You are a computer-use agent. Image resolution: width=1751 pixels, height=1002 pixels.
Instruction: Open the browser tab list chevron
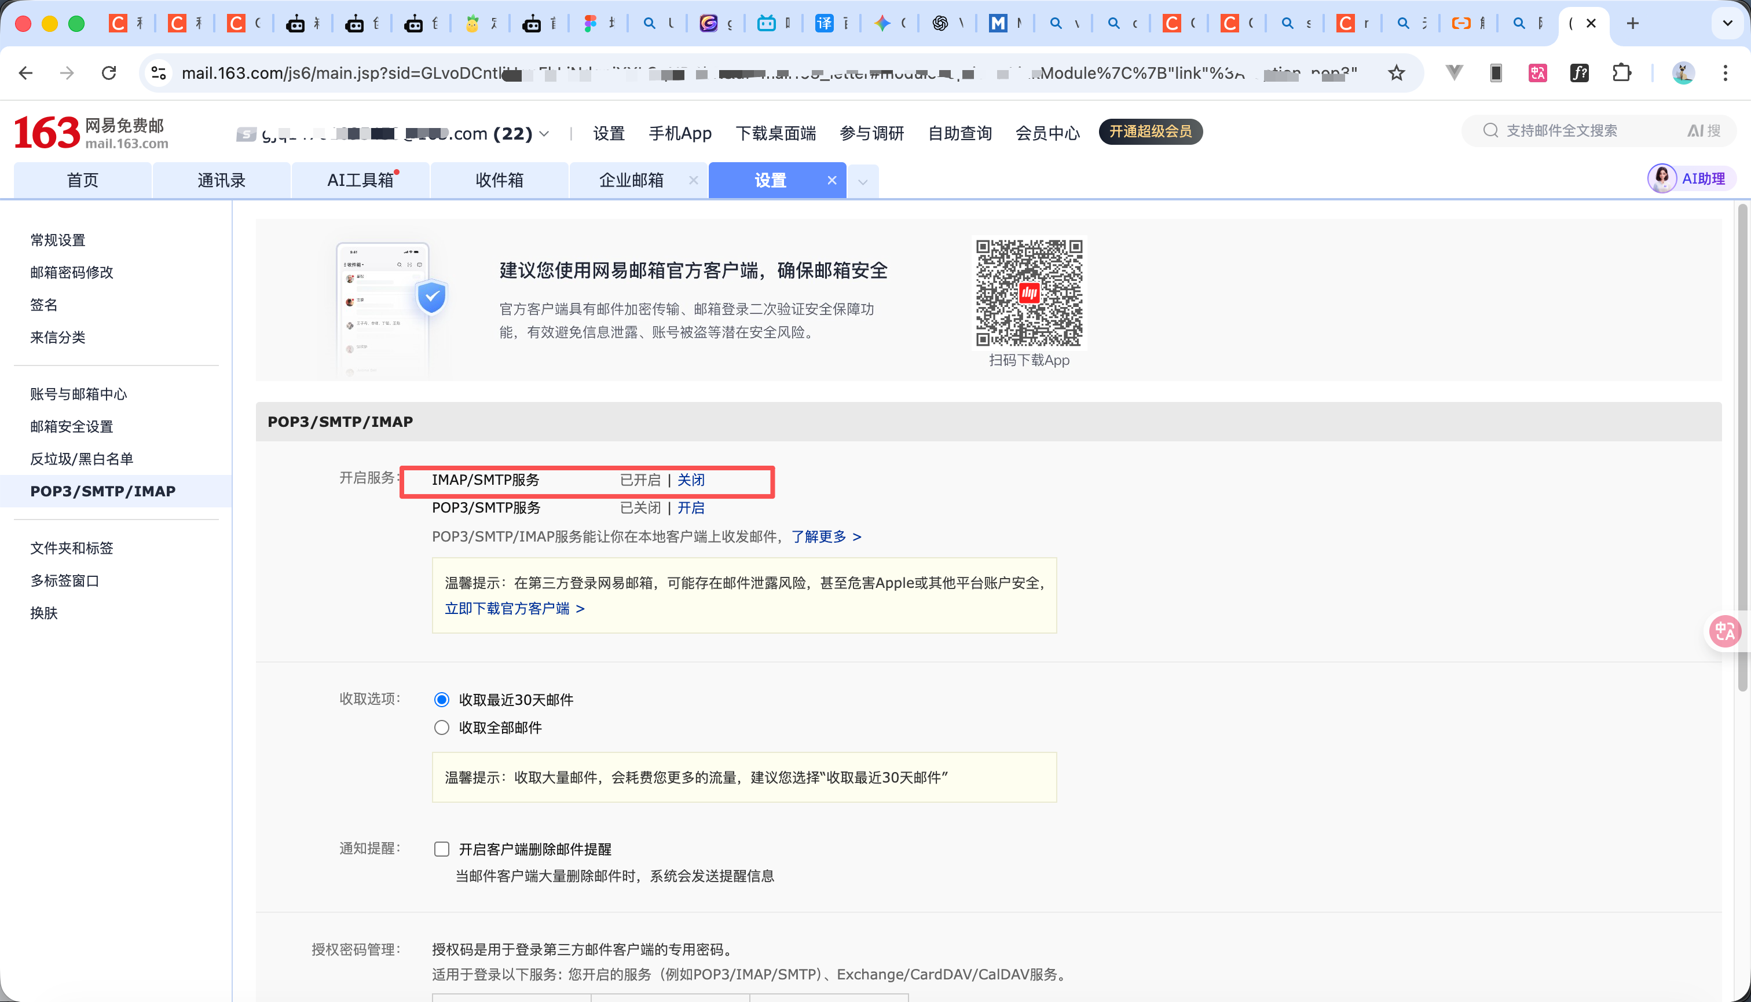(x=1728, y=23)
